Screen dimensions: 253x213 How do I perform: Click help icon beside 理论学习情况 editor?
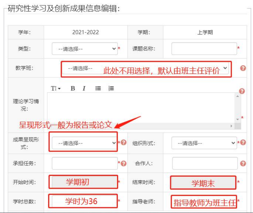coord(242,91)
